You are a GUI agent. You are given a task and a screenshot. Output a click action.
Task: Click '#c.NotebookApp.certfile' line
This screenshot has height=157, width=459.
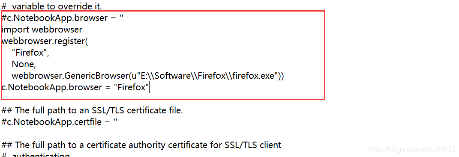60,122
